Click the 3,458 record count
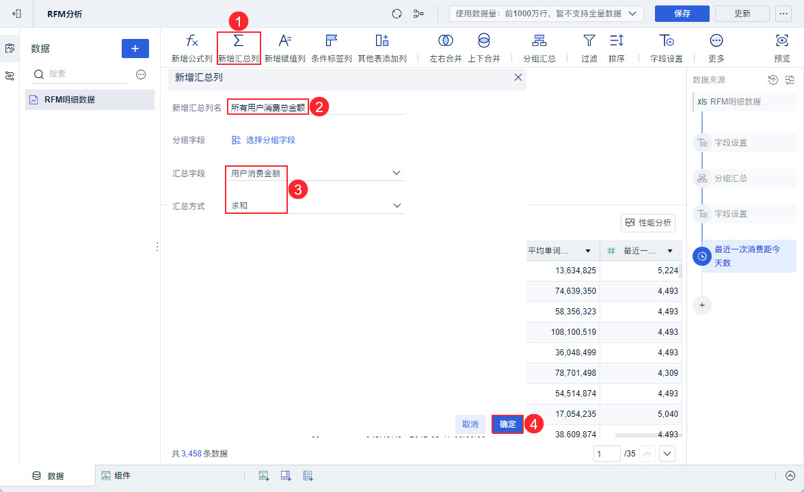Viewport: 804px width, 492px height. (191, 454)
